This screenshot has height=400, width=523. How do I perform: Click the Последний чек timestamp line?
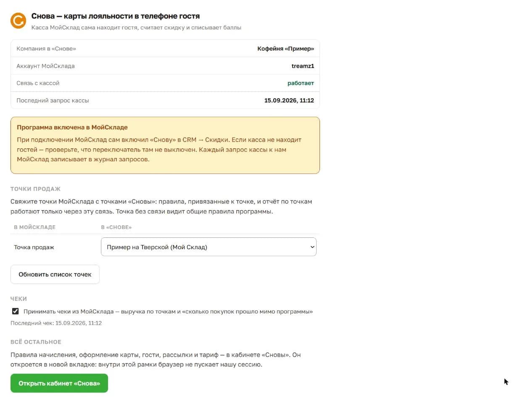(56, 323)
